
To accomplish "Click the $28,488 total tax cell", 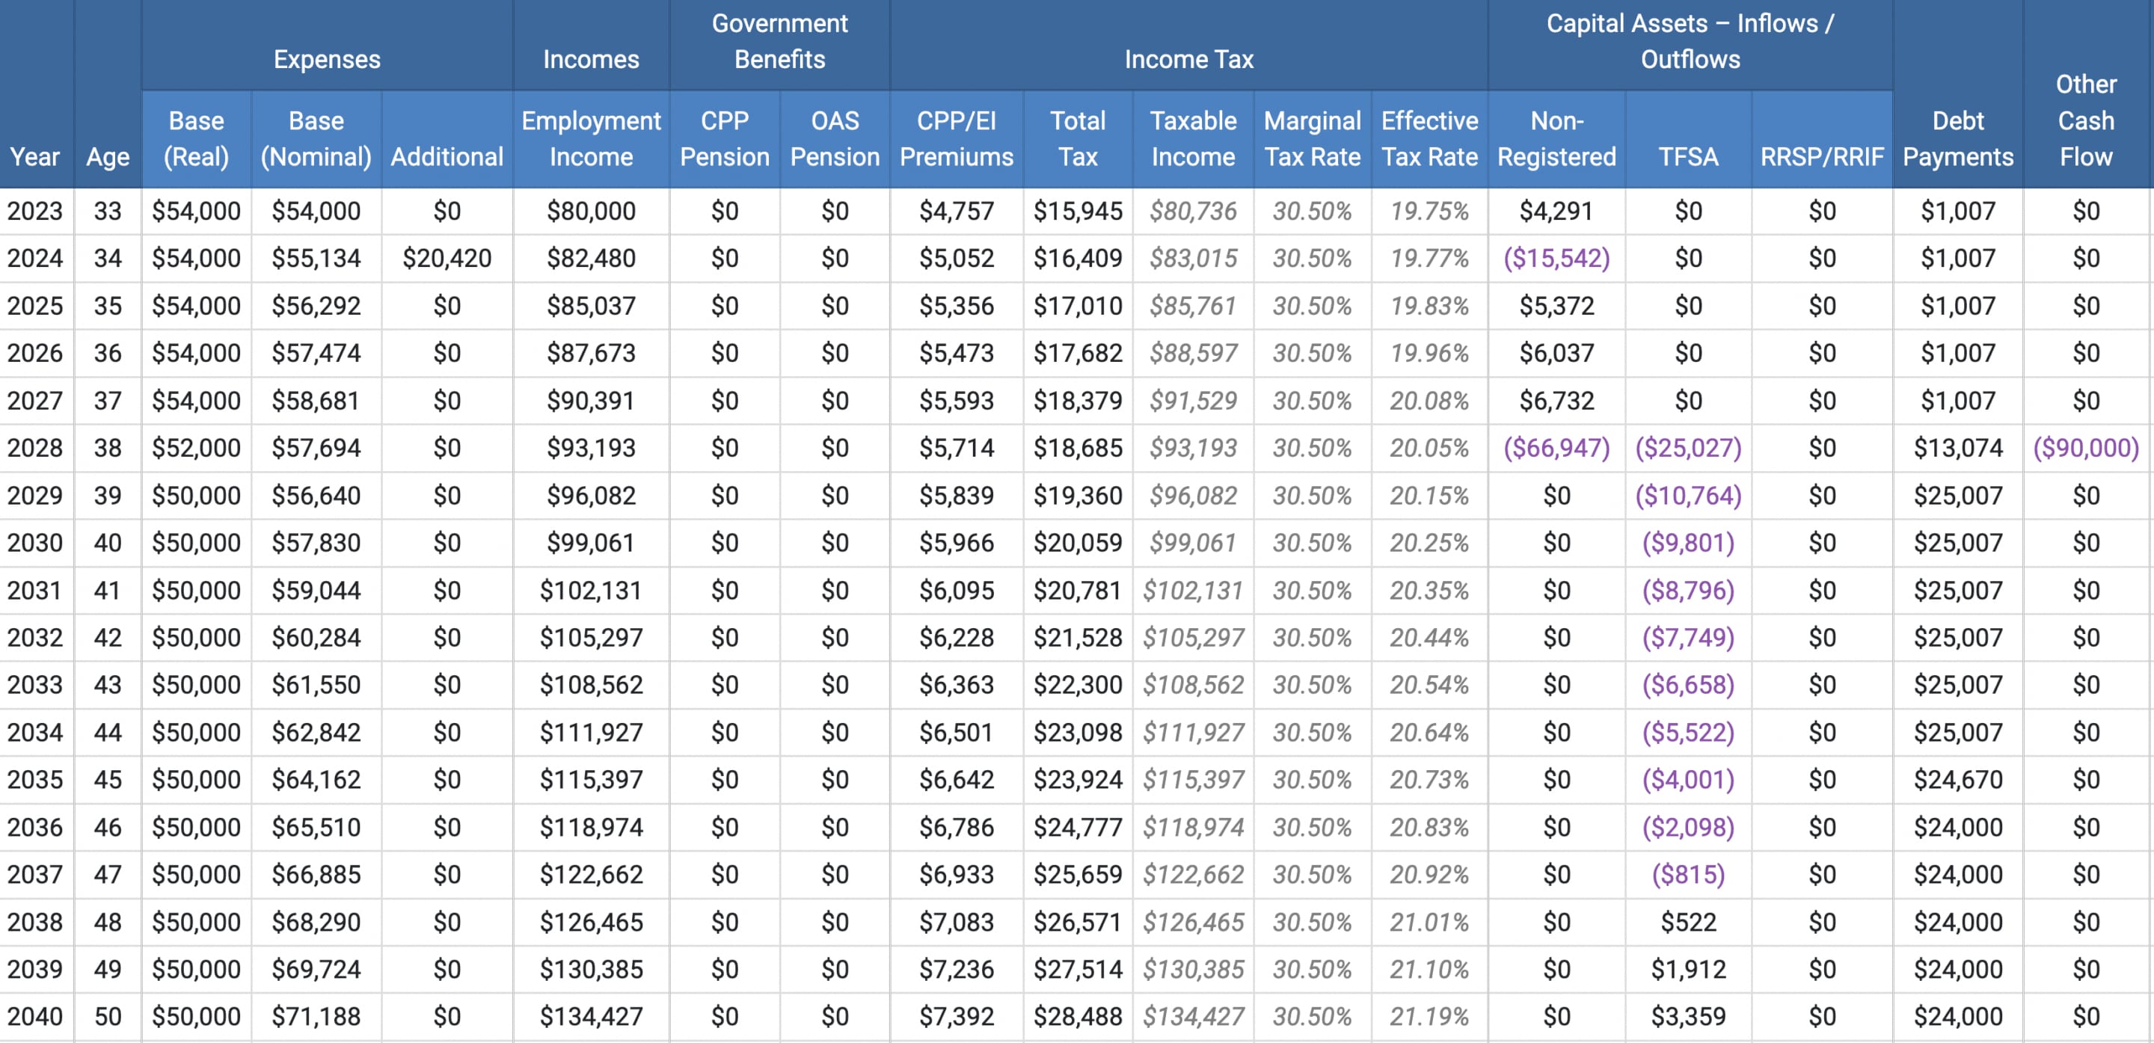I will 1077,1016.
